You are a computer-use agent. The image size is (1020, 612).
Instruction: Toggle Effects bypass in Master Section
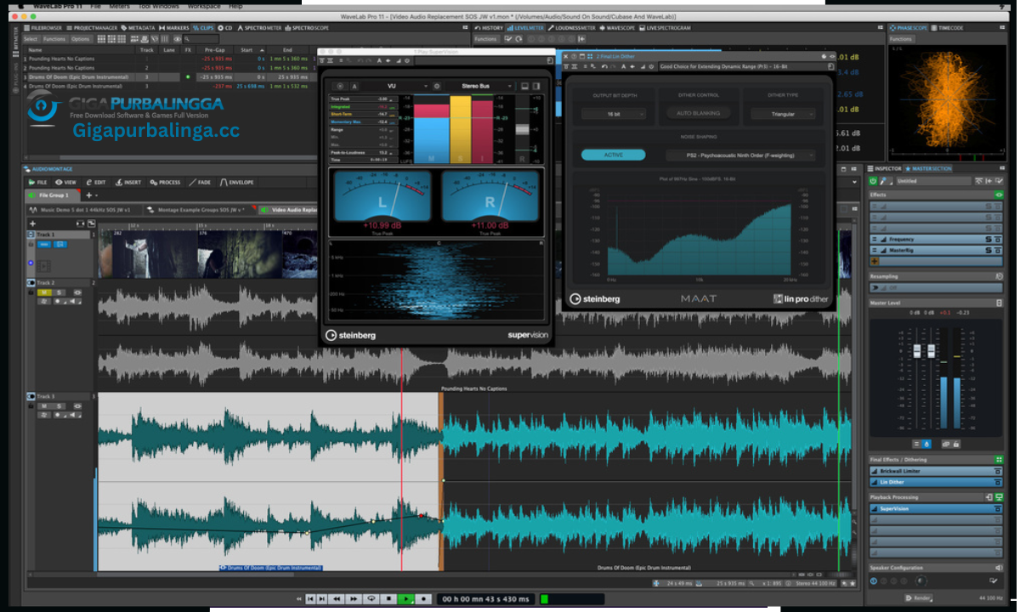(x=999, y=195)
